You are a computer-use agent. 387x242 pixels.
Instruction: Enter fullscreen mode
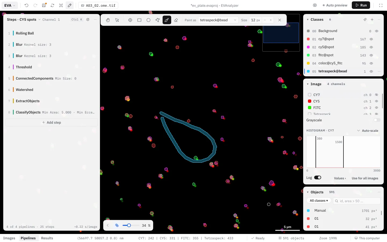(x=381, y=5)
